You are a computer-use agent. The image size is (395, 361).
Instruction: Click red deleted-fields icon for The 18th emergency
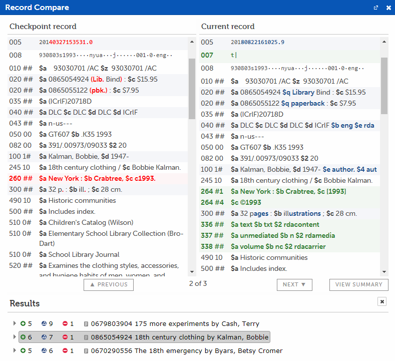65,351
